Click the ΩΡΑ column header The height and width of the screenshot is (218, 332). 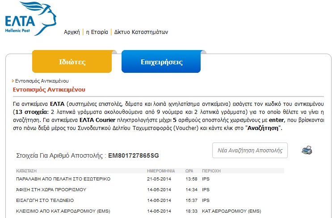[x=189, y=171]
